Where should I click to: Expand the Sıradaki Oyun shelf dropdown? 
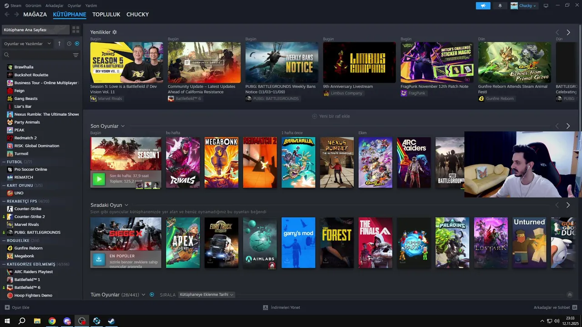(126, 205)
